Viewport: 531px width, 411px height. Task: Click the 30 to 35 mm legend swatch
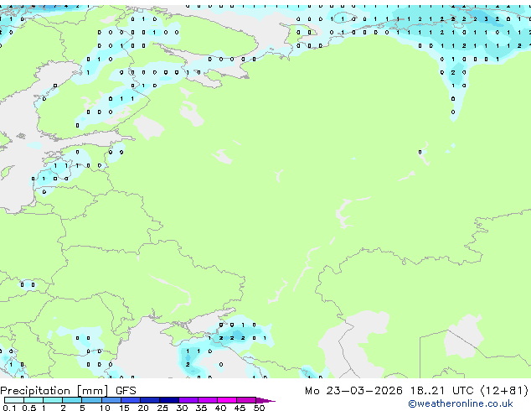tap(188, 400)
